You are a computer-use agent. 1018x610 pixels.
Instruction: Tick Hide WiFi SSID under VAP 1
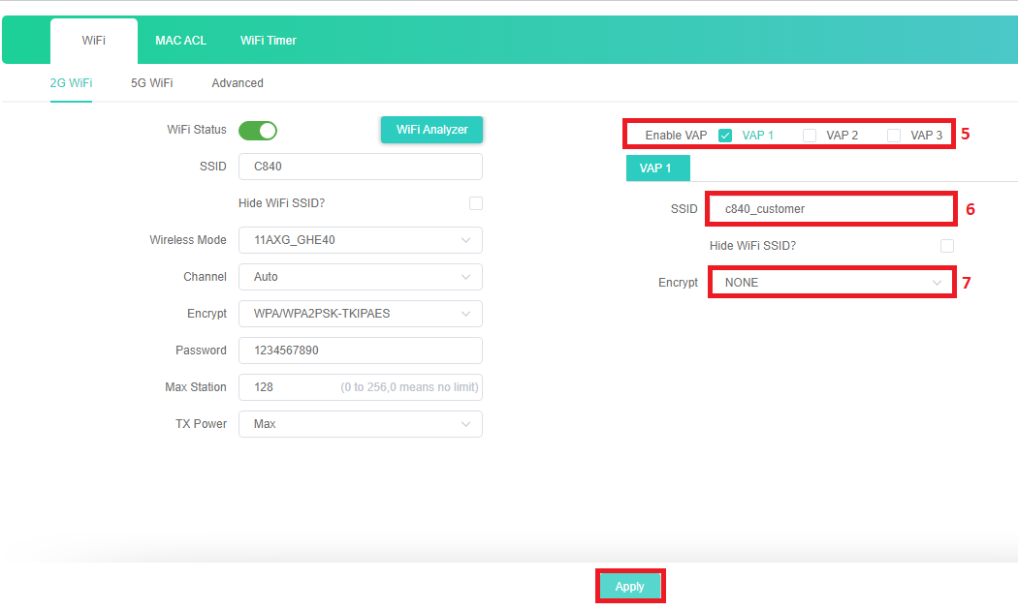pos(947,246)
